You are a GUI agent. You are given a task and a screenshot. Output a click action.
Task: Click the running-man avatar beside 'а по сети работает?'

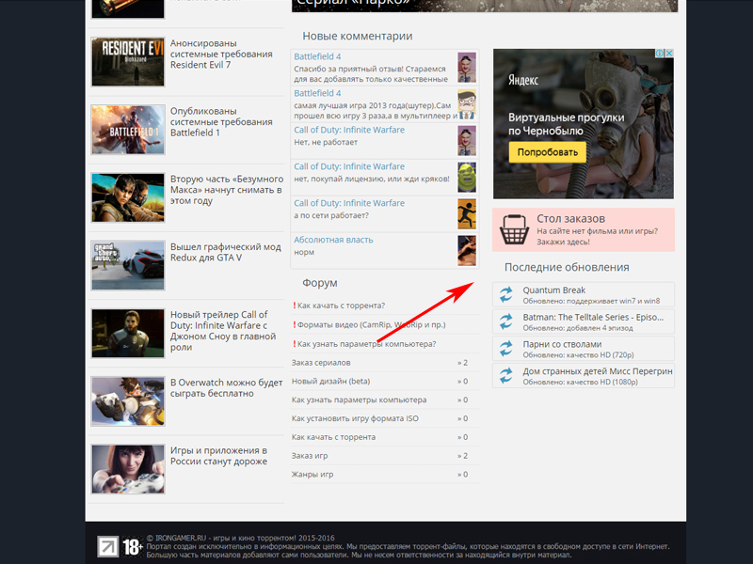coord(467,214)
